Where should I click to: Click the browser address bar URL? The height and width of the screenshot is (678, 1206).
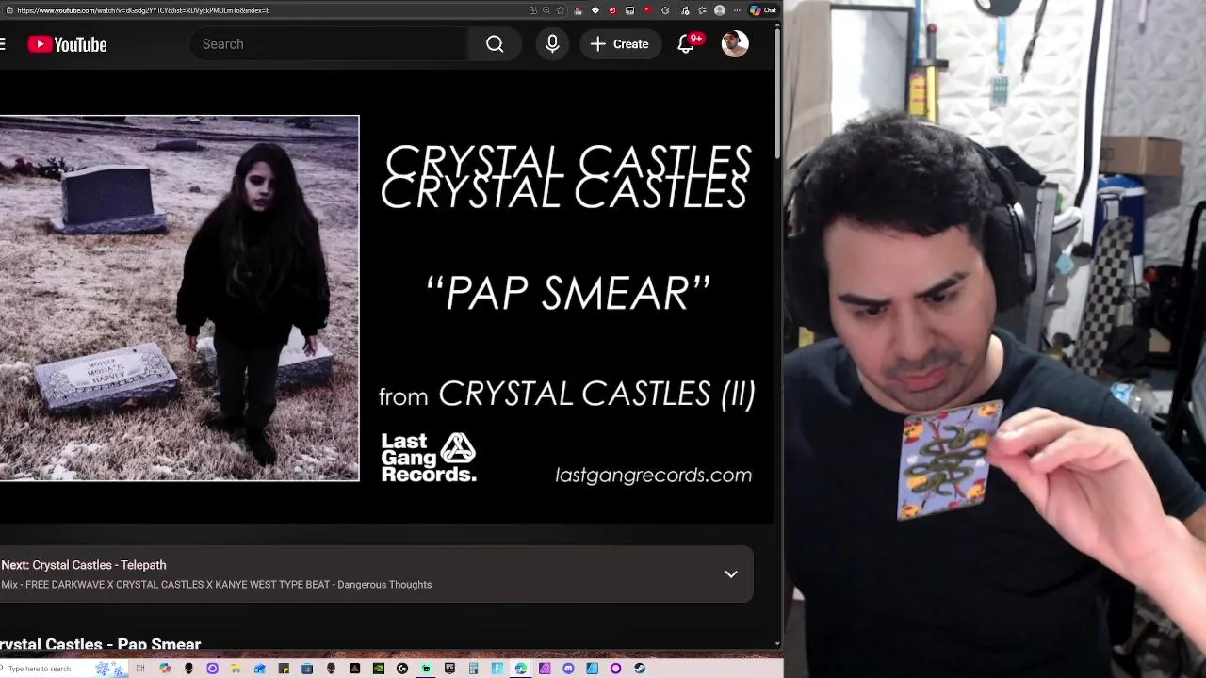143,10
